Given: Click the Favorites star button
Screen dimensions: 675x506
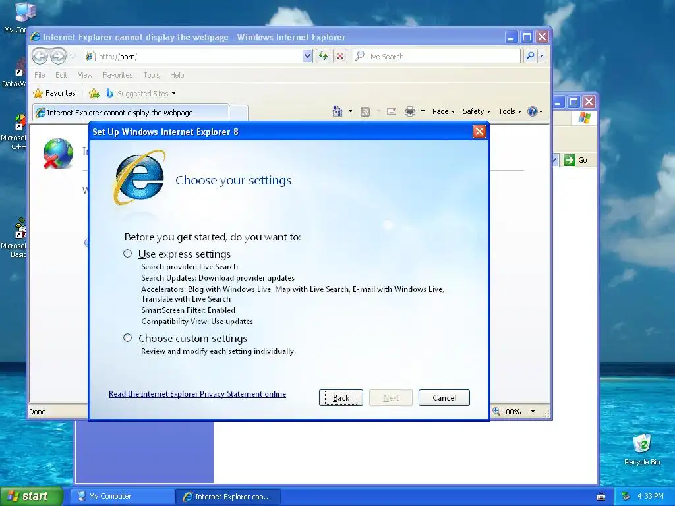Looking at the screenshot, I should point(55,93).
